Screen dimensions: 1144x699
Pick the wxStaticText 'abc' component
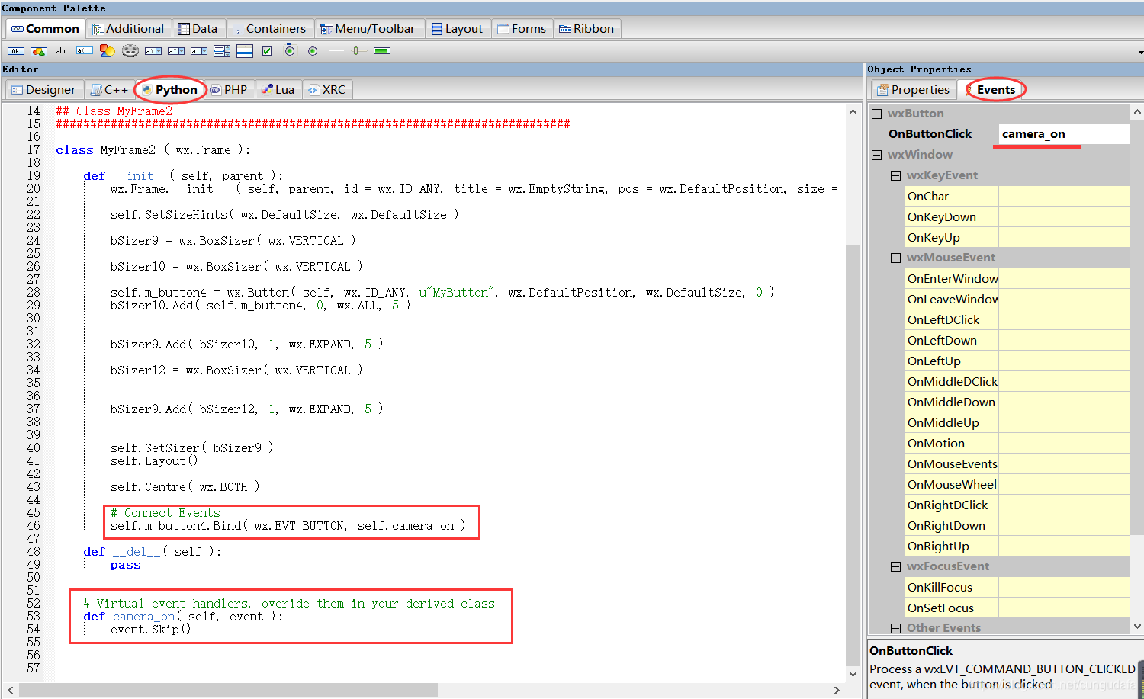[62, 51]
